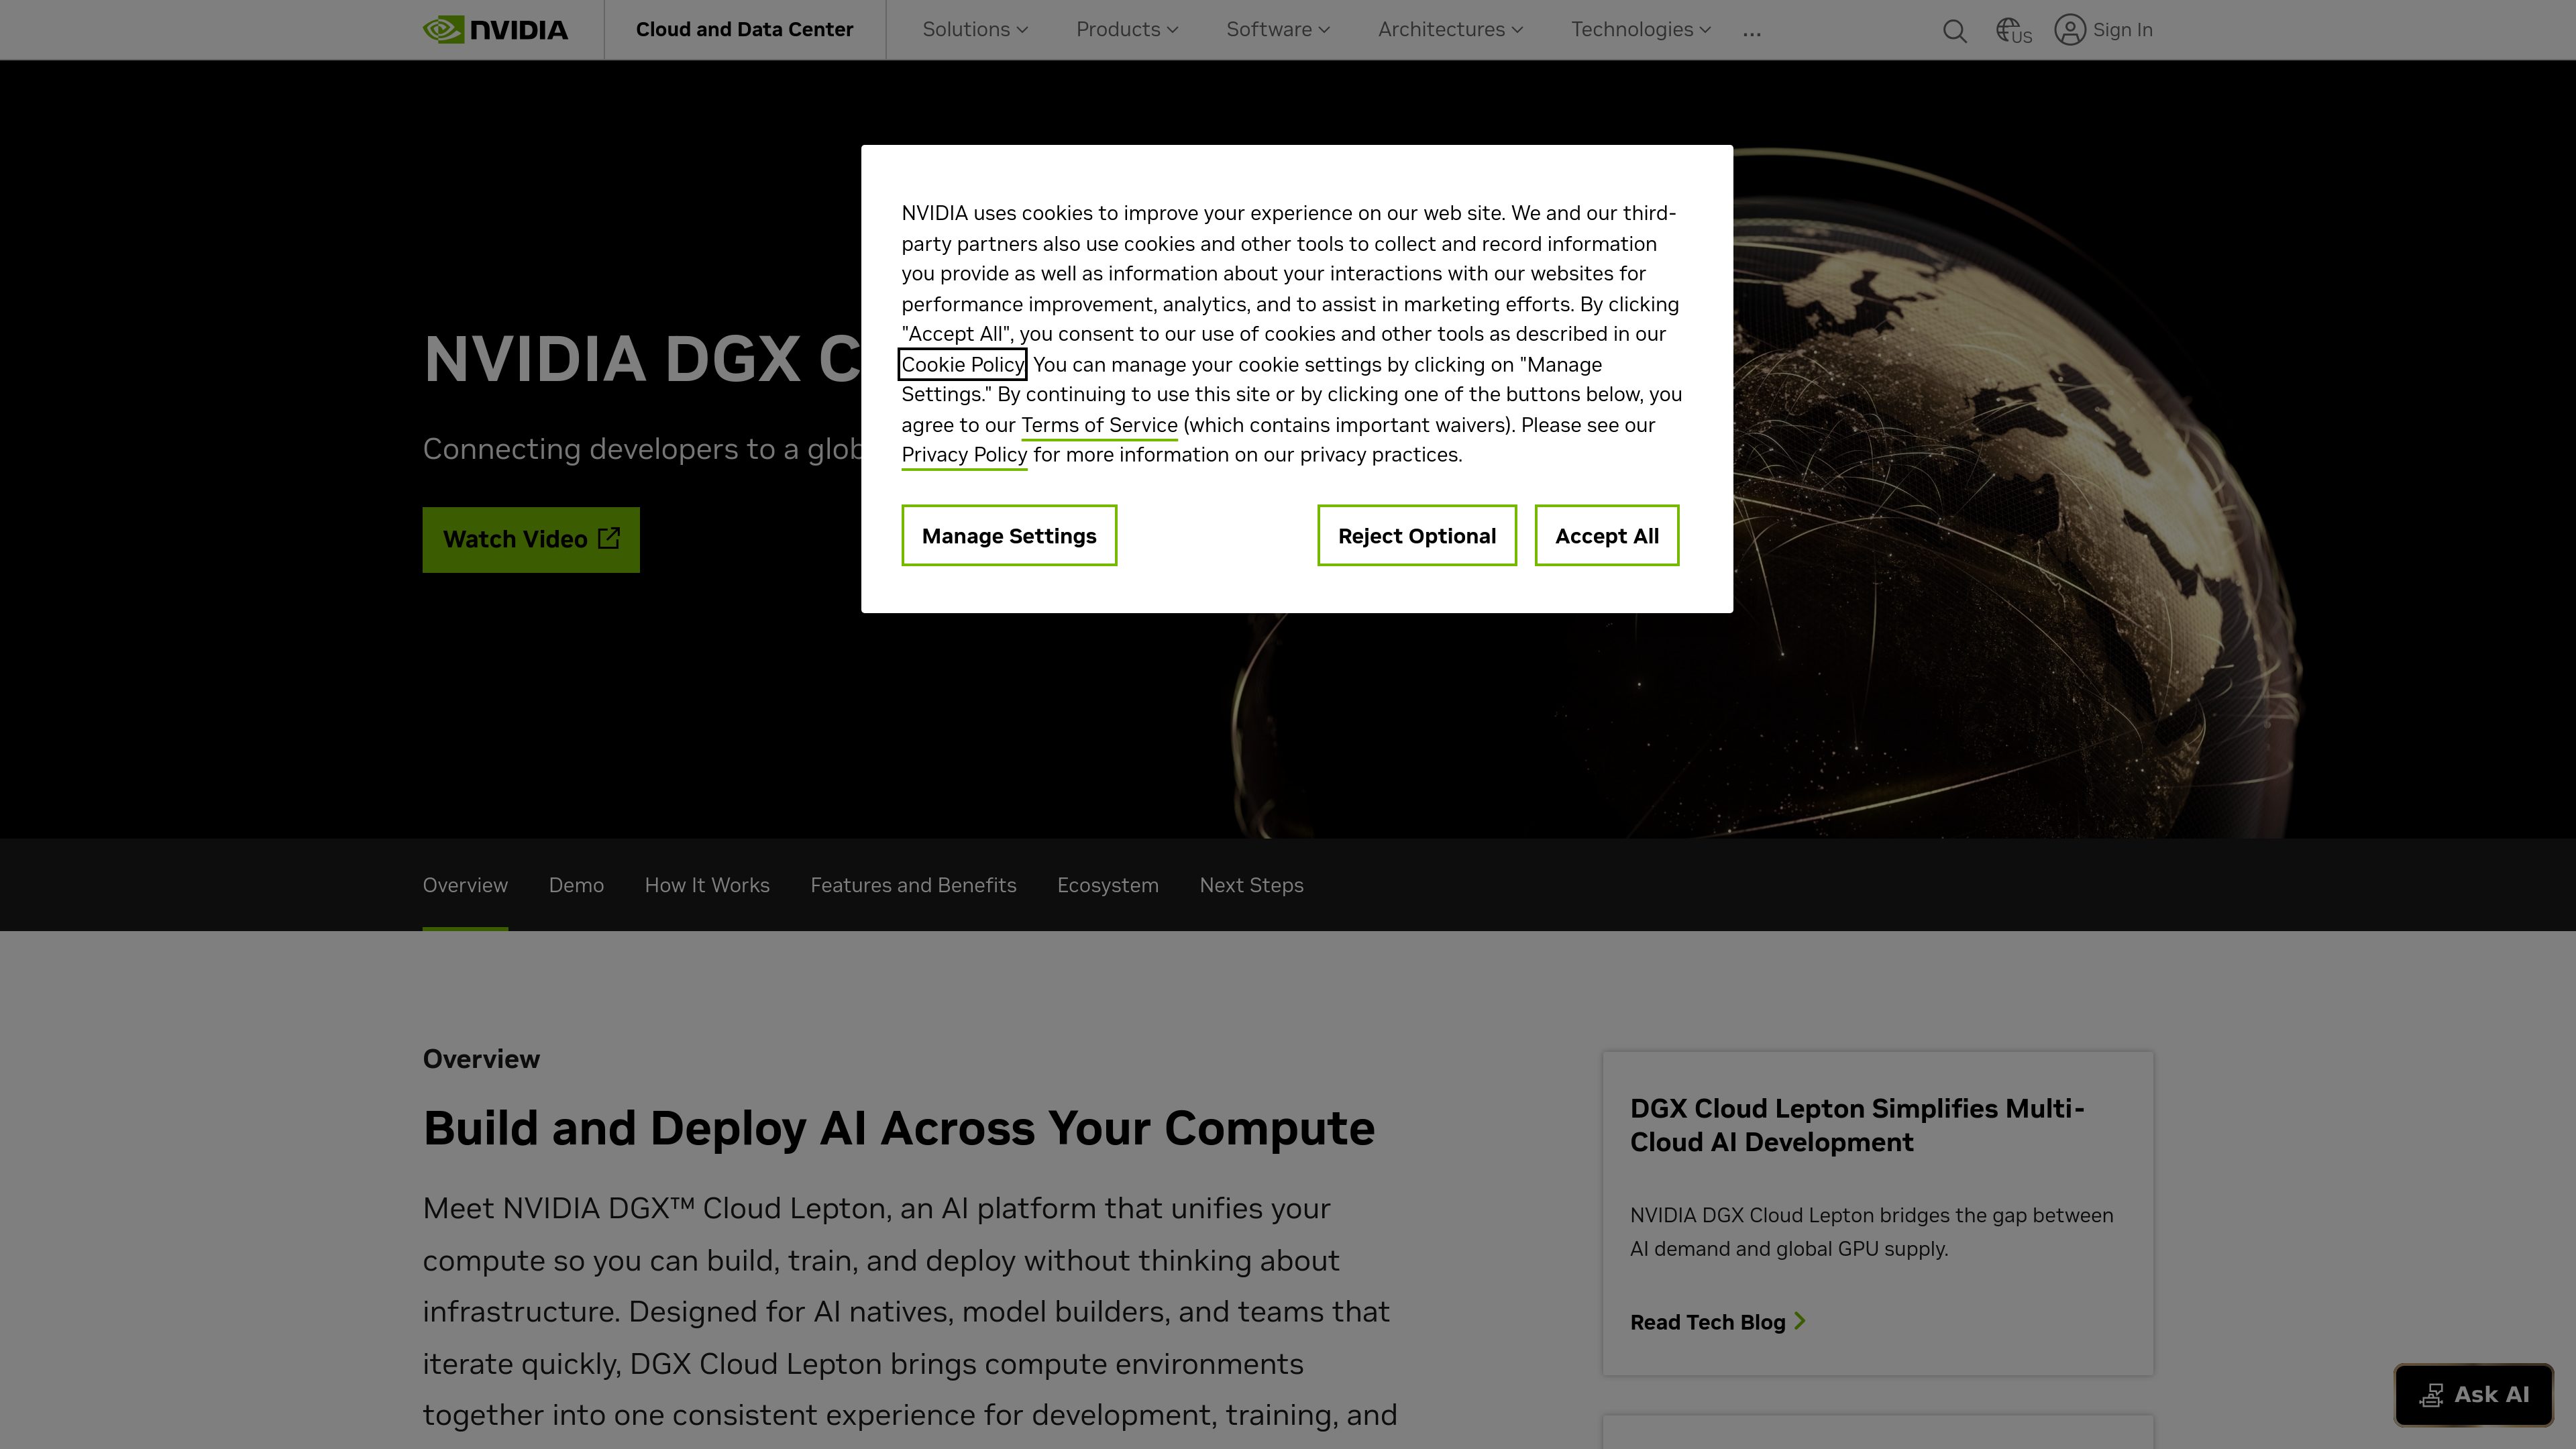Open DGX Cloud Lepton Simplifies Multi-Cloud card title
Viewport: 2576px width, 1449px height.
coord(1857,1125)
